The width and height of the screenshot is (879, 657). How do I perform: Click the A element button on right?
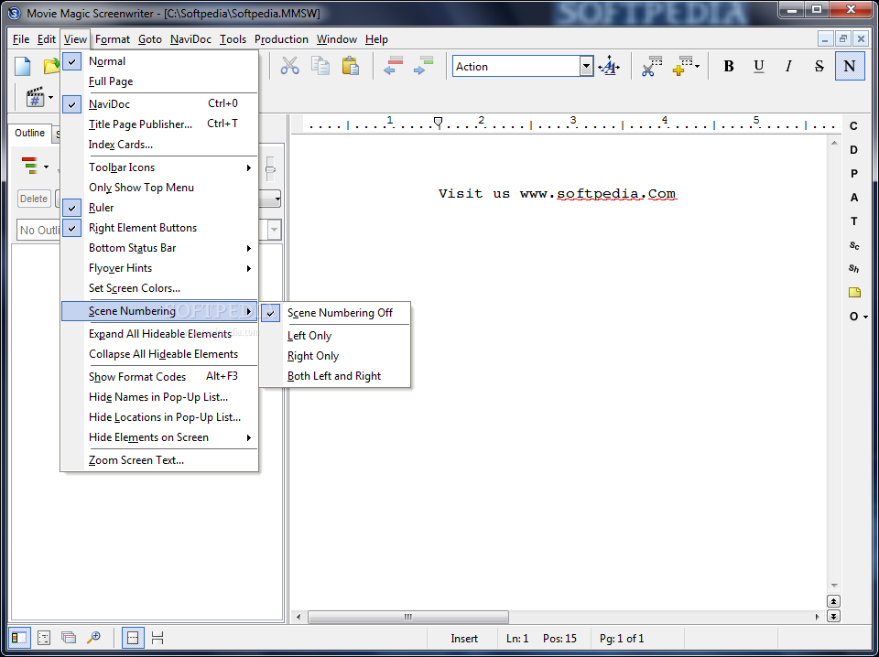tap(853, 197)
